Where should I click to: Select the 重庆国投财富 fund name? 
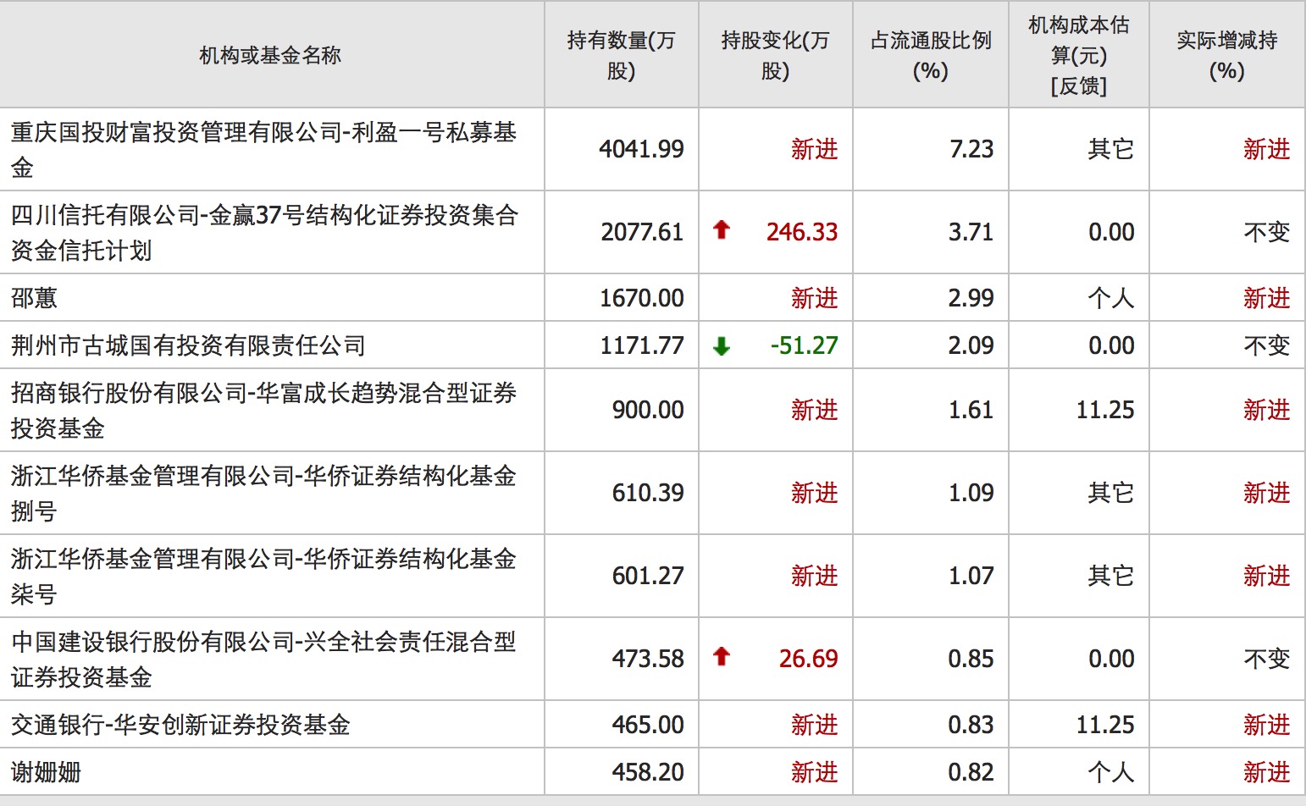[263, 149]
